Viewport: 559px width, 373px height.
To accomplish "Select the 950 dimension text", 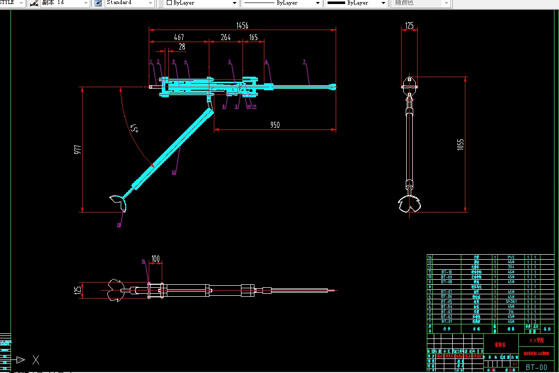I will (275, 125).
